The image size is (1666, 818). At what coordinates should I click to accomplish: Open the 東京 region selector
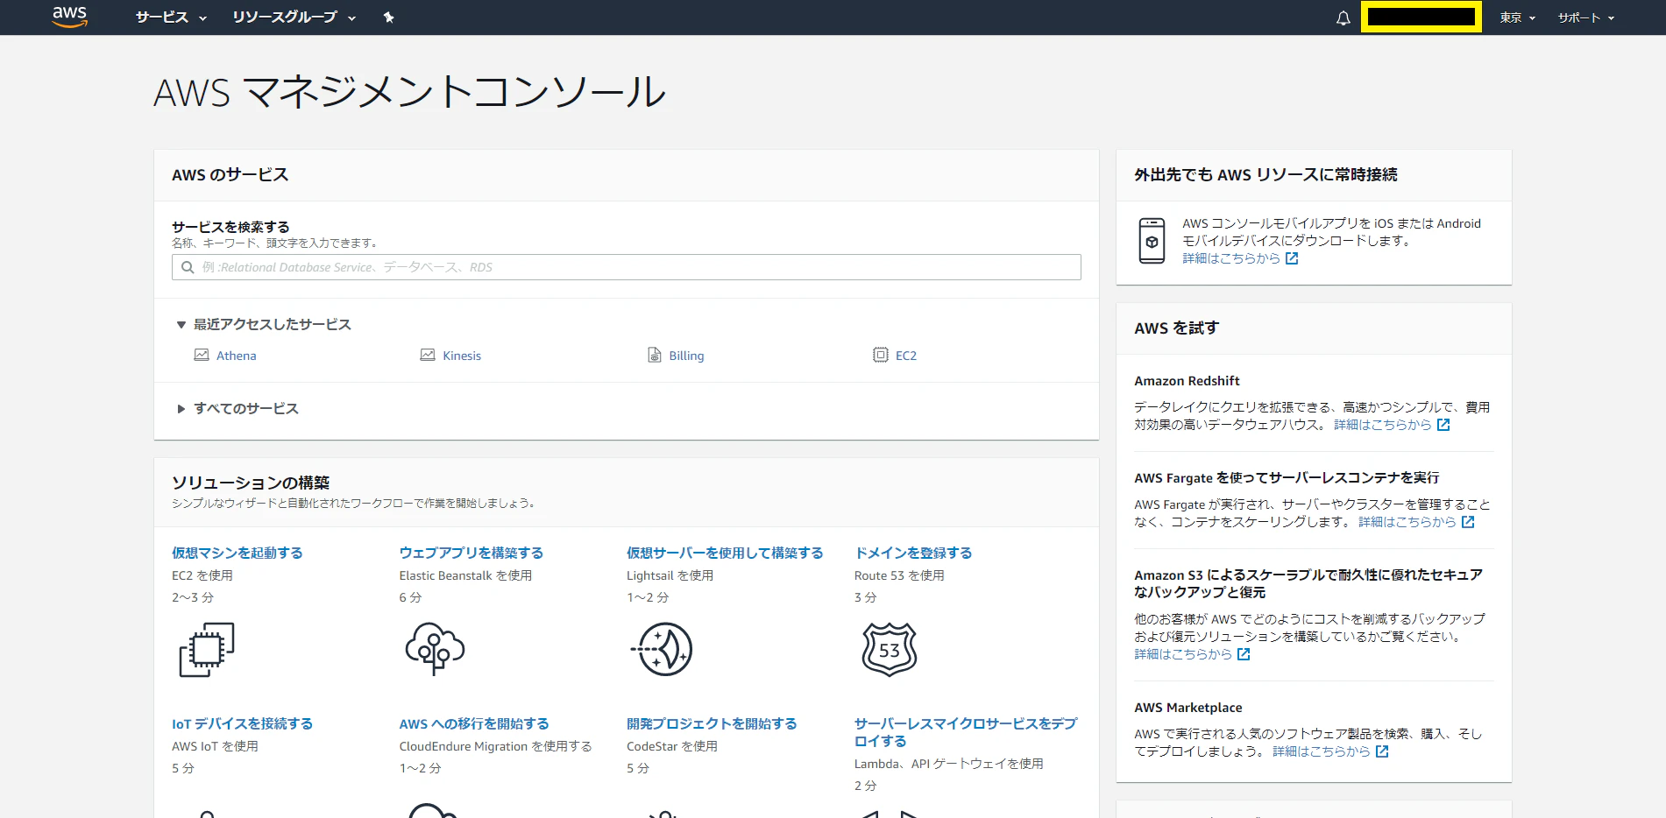[x=1515, y=18]
